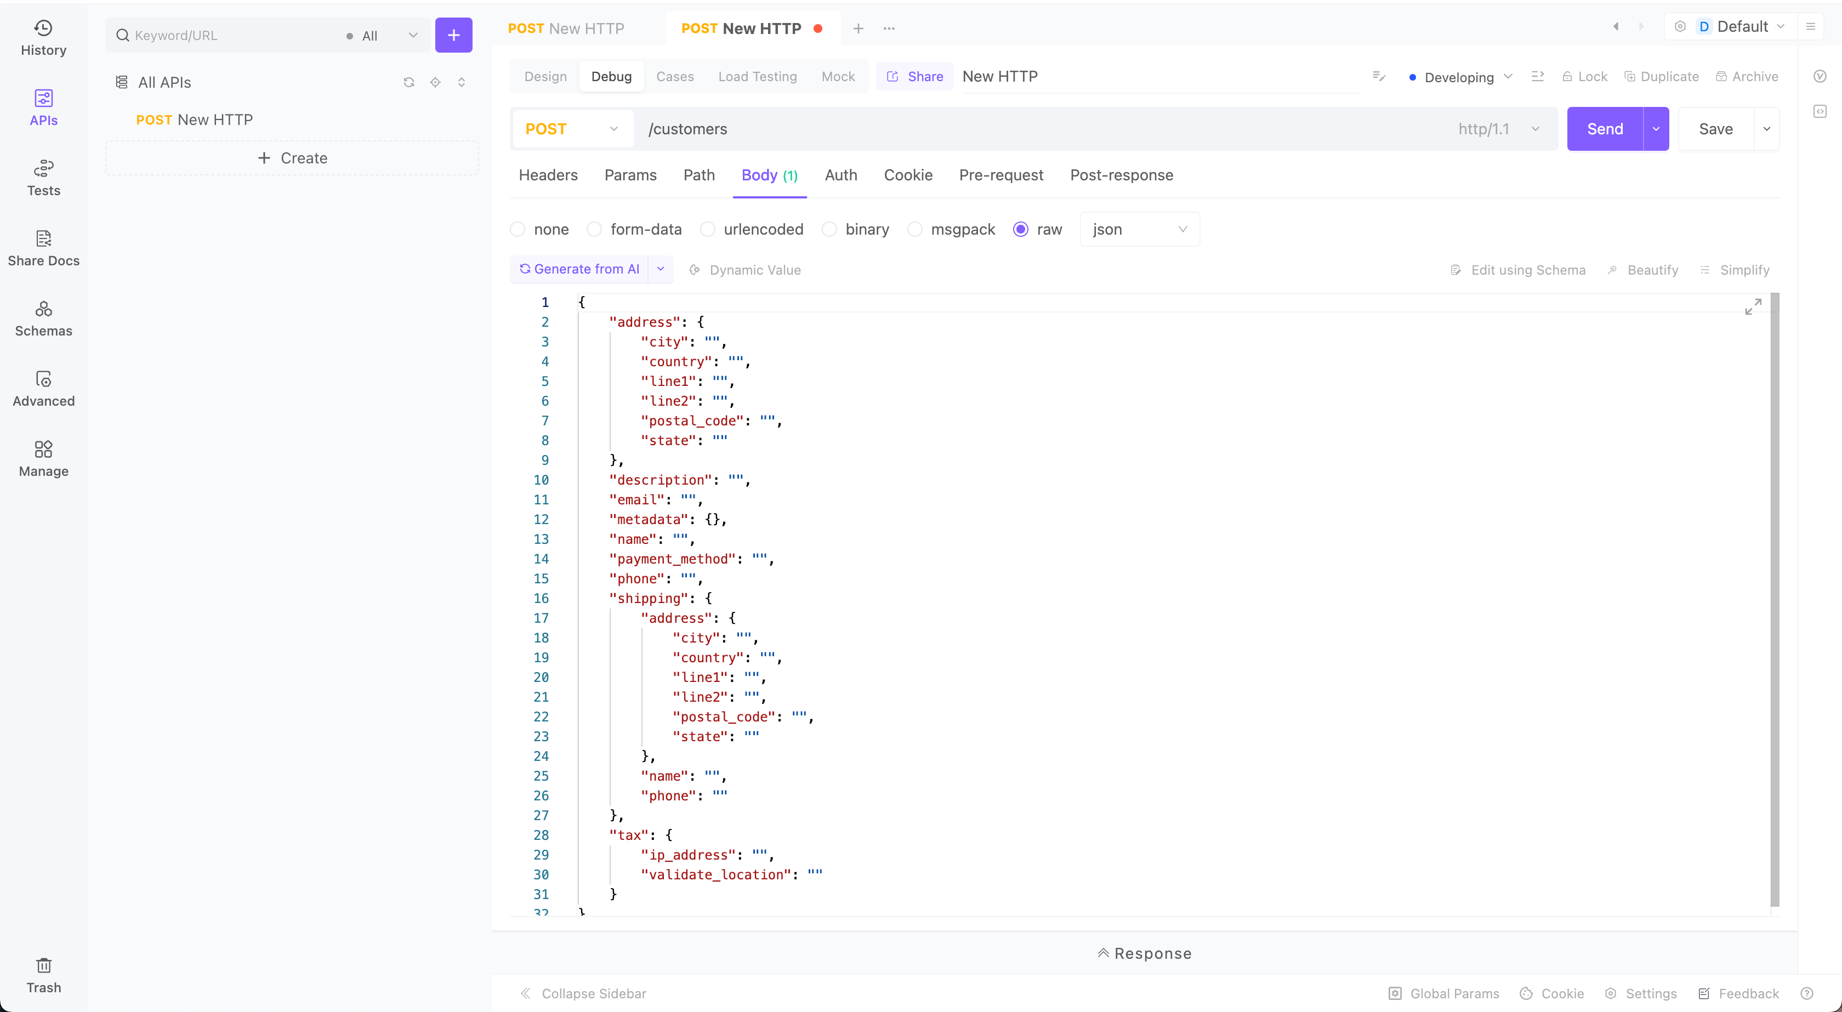The width and height of the screenshot is (1842, 1012).
Task: Click the Create button in sidebar
Action: tap(292, 158)
